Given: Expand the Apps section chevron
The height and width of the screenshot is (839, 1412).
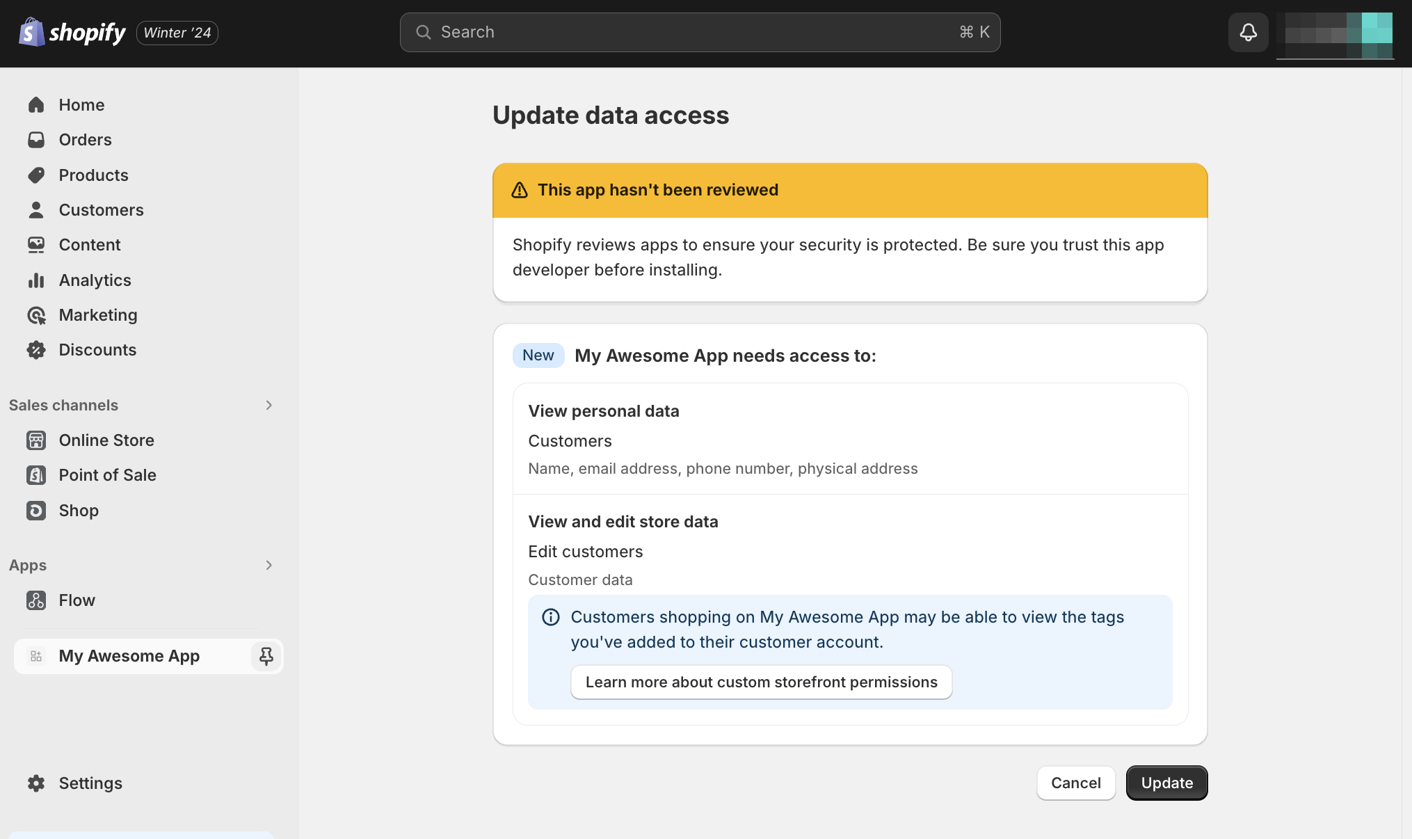Looking at the screenshot, I should click(x=268, y=565).
